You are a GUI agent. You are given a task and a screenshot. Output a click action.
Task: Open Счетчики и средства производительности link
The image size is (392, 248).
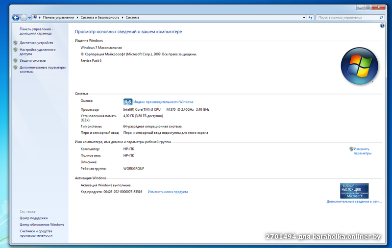click(36, 233)
